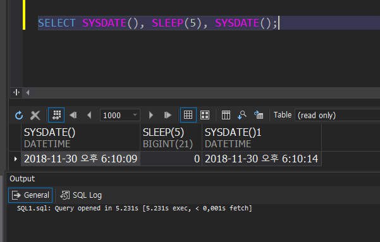Switch to grid view mode
This screenshot has width=380, height=242.
(188, 115)
